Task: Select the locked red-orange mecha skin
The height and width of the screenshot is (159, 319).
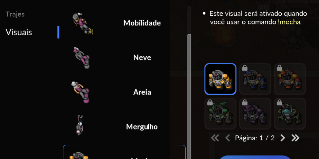Action: (x=290, y=79)
